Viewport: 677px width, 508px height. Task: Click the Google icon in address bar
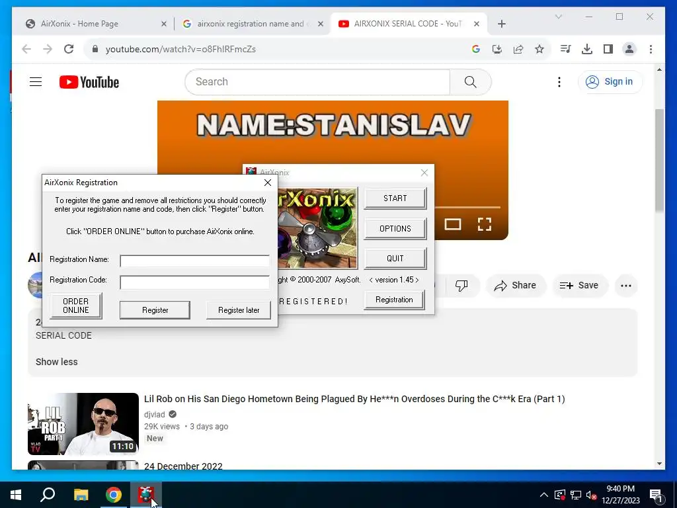coord(476,49)
